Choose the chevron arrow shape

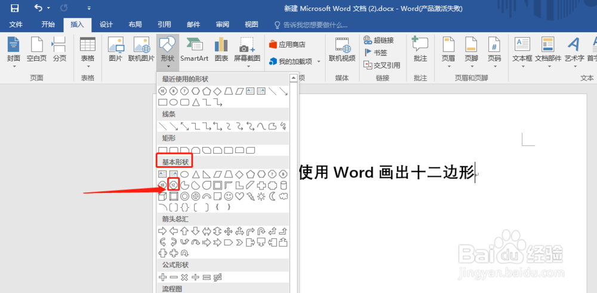pos(239,242)
